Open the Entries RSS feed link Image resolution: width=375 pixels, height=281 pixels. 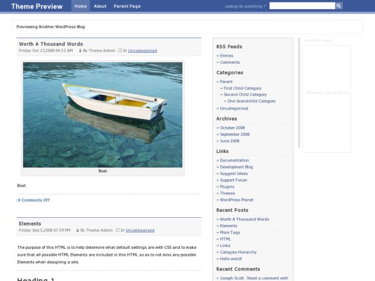[x=227, y=56]
